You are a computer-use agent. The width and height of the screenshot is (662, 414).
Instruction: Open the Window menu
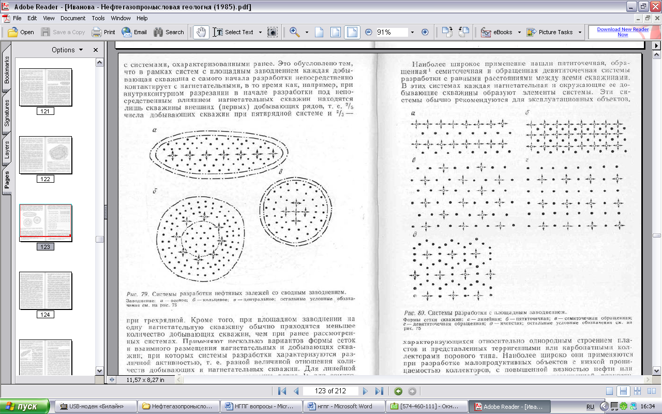coord(121,18)
